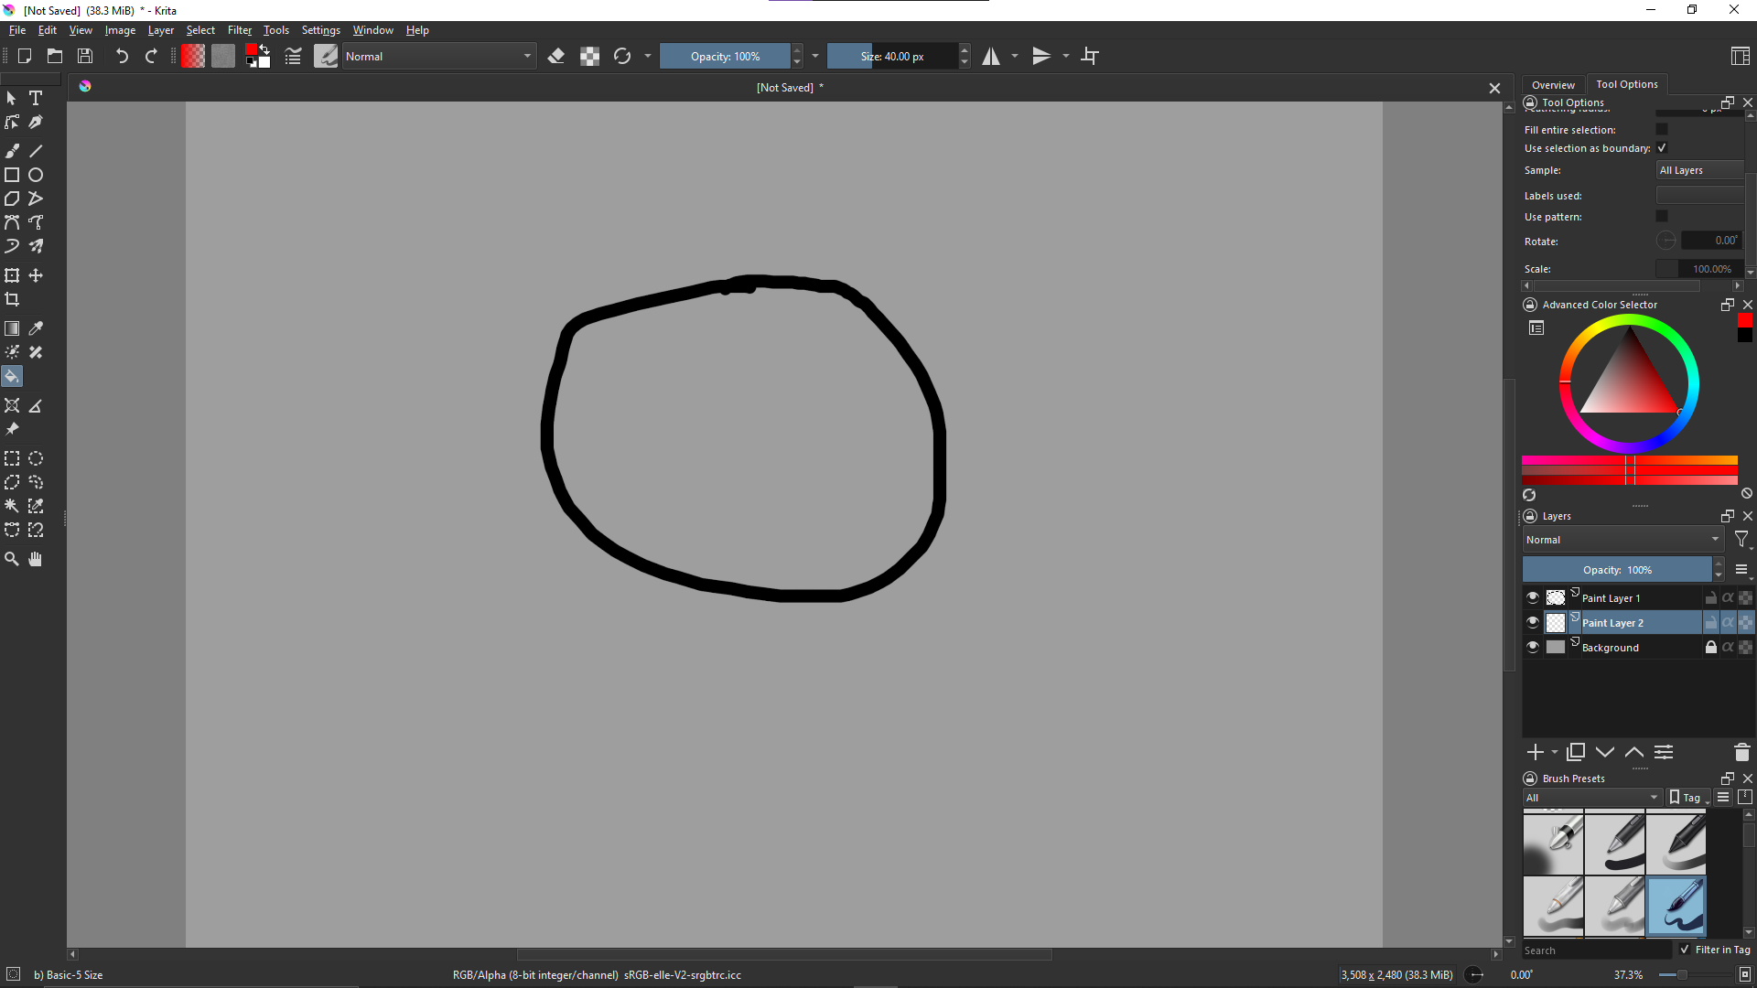This screenshot has height=988, width=1757.
Task: Uncheck Use selection as boundary
Action: click(x=1662, y=148)
